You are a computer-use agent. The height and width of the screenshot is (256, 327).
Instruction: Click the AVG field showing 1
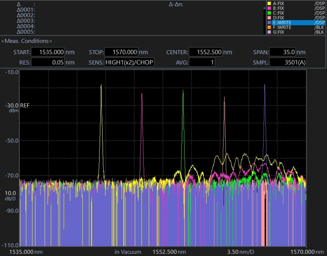coord(202,62)
